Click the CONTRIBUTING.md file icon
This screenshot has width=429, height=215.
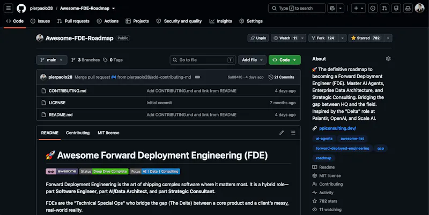coord(43,91)
